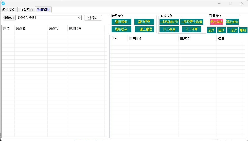Screen dimensions: 248x141
Task: Click the 用户昵称 column header
Action: point(153,39)
